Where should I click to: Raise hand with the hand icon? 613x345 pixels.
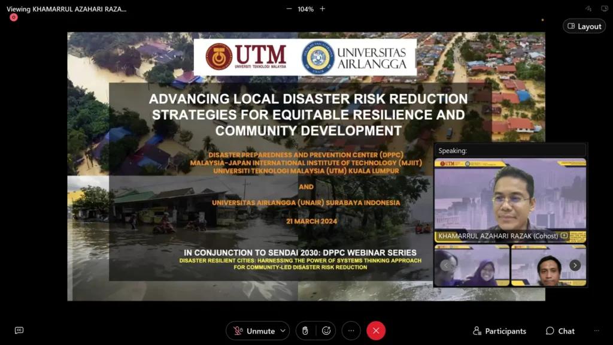click(x=305, y=331)
